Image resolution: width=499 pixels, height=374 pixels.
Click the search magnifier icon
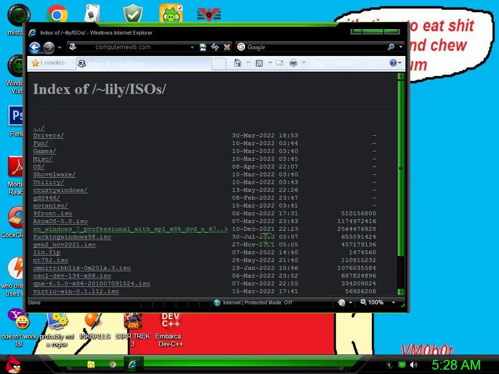(391, 47)
